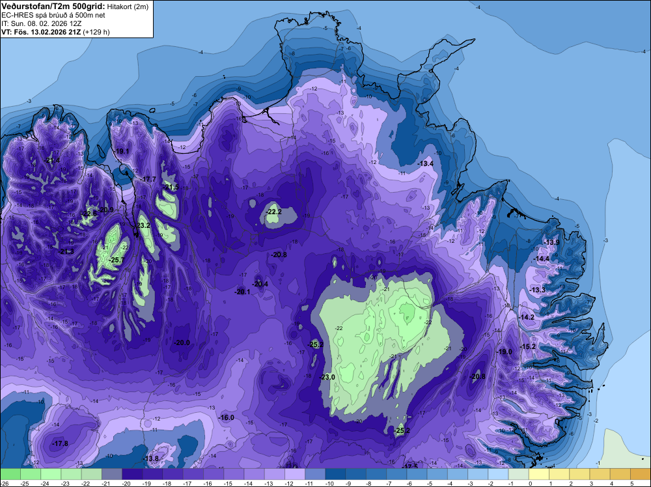Select the -20.9 temperature reading

(x=106, y=210)
